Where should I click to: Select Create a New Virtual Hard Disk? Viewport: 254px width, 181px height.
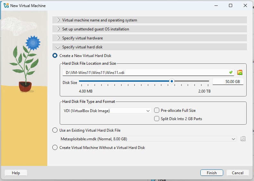55,56
